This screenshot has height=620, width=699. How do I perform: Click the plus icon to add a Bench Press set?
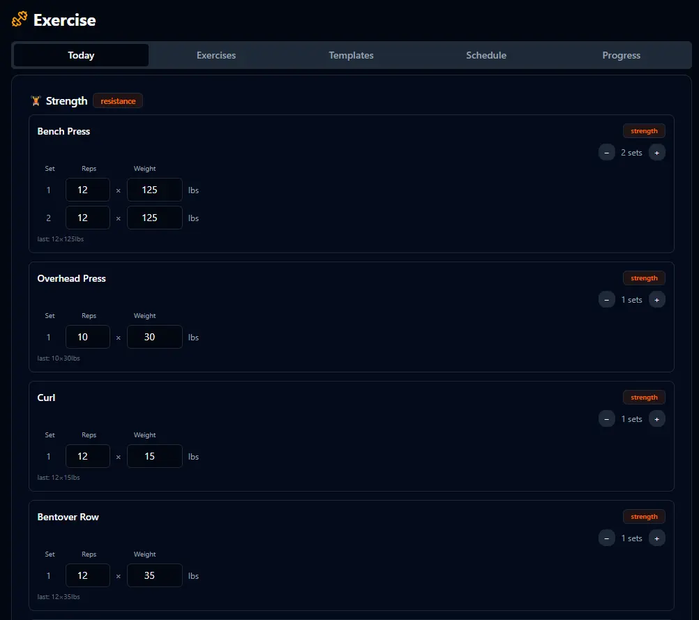(x=656, y=152)
